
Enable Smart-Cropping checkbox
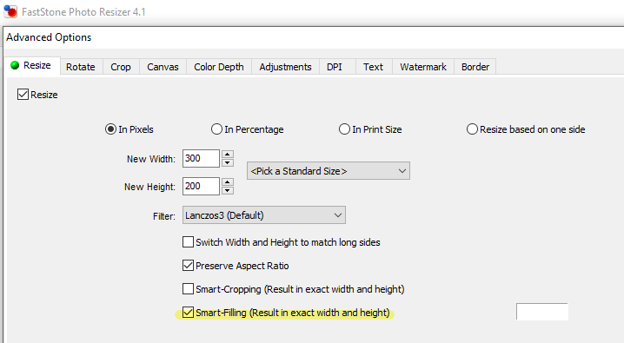[188, 288]
